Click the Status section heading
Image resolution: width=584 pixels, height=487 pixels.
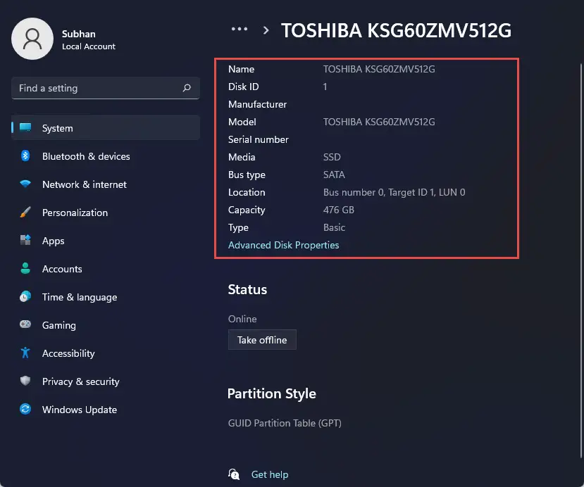tap(247, 289)
